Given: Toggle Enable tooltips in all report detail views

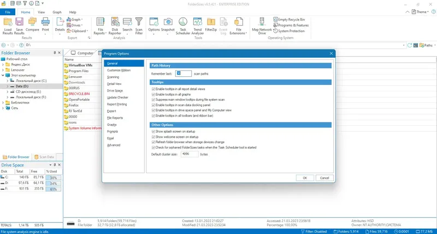Looking at the screenshot, I should tap(153, 89).
